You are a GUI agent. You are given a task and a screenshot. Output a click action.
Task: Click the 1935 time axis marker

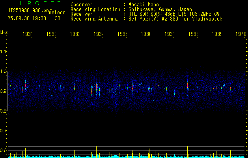click(122, 34)
